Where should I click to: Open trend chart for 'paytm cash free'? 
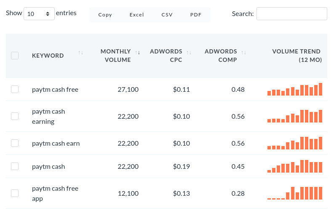click(295, 89)
